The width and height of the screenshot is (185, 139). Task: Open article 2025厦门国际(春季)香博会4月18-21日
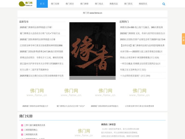click(41, 51)
